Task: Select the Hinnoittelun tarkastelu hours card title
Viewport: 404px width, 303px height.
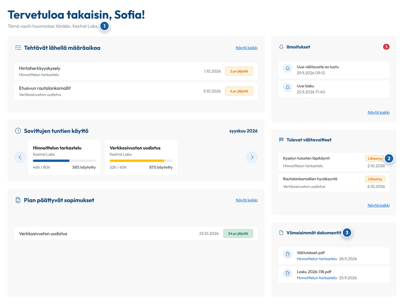Action: (57, 148)
